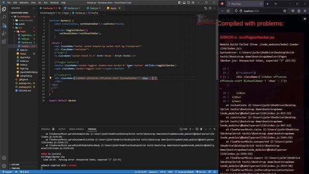
Task: Open Firefox hamburger application menu
Action: pyautogui.click(x=305, y=11)
